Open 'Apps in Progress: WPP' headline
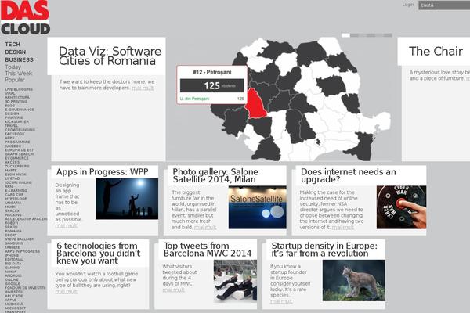 pyautogui.click(x=102, y=172)
